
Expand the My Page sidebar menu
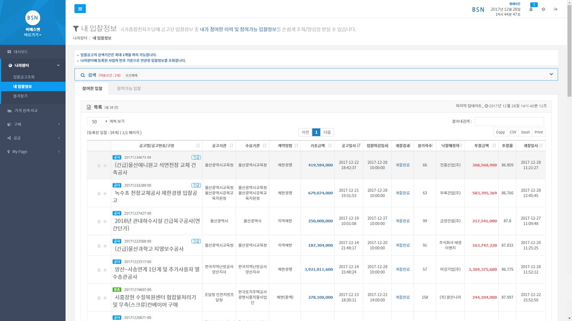(59, 151)
